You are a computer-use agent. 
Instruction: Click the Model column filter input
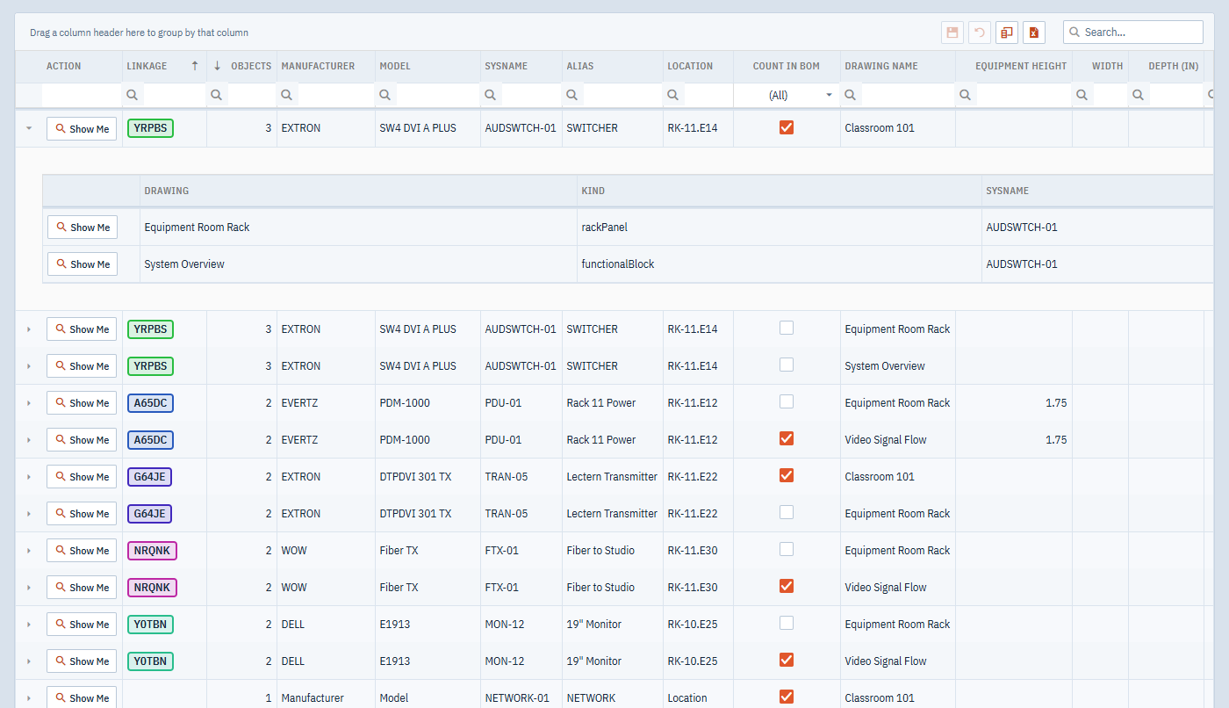click(436, 95)
